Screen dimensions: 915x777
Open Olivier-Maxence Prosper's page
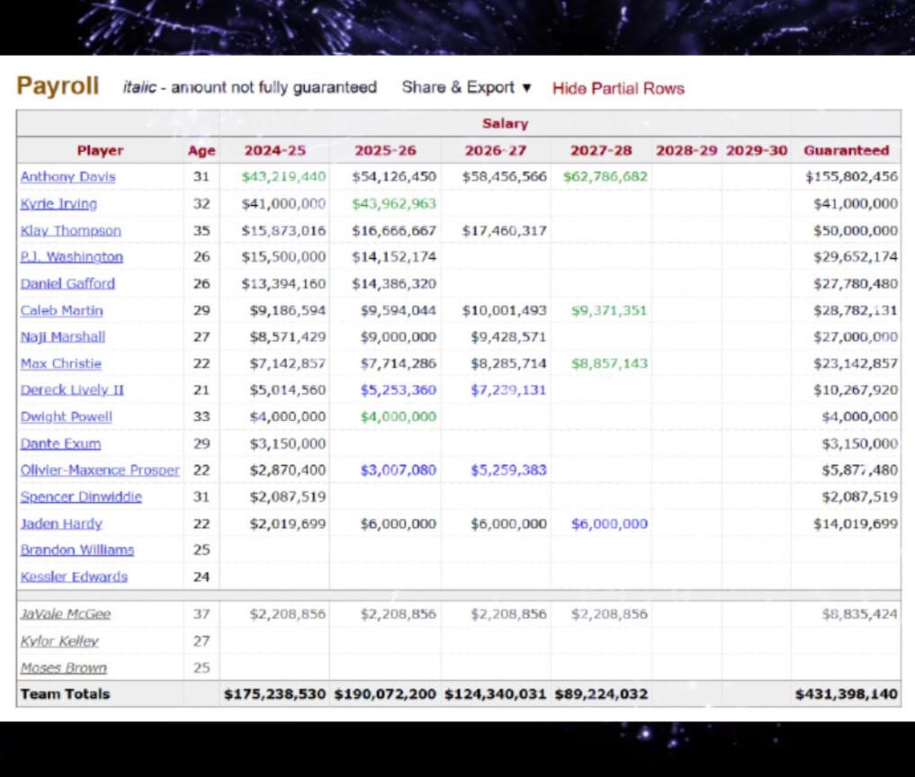click(x=100, y=470)
